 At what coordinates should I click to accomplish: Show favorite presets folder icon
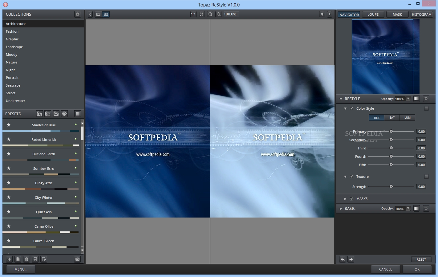pyautogui.click(x=39, y=114)
